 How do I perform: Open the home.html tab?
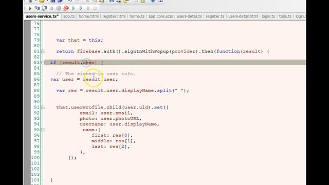(x=88, y=16)
